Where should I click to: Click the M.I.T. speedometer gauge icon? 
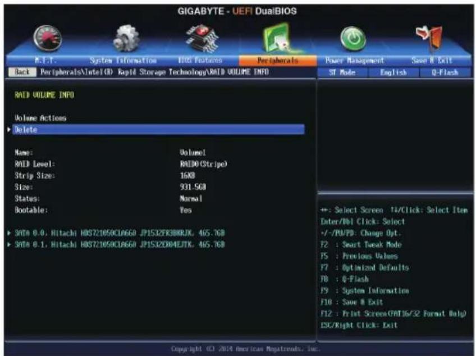(x=47, y=38)
